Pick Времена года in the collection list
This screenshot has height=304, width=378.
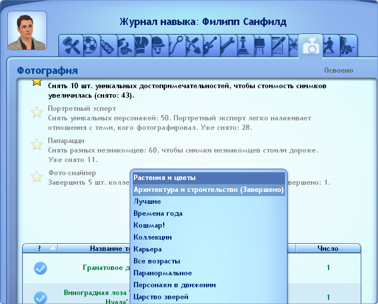coord(209,213)
